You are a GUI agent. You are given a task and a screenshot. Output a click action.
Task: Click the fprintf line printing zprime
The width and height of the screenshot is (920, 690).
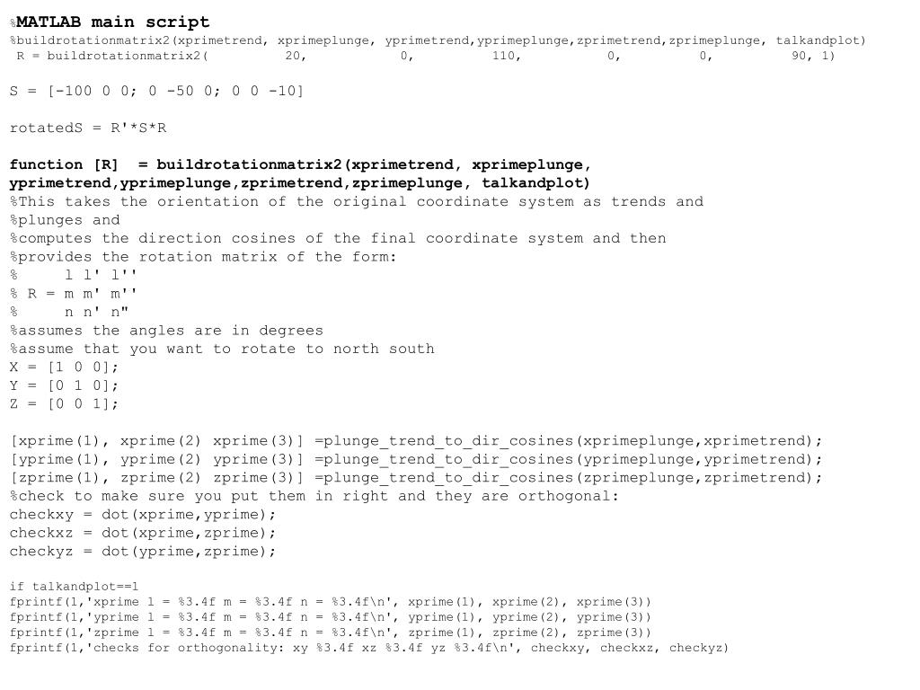[x=331, y=632]
